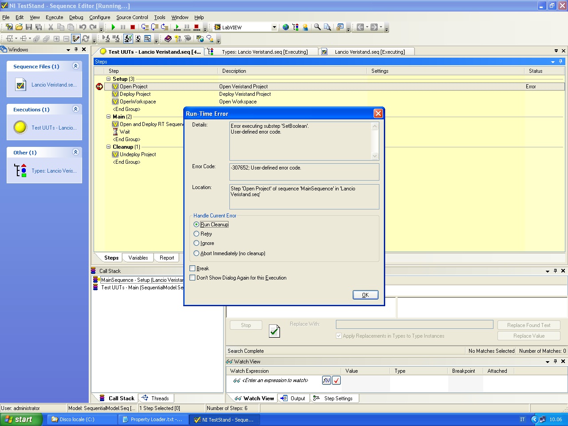568x426 pixels.
Task: Click the New Sequence File toolbar icon
Action: coord(9,27)
